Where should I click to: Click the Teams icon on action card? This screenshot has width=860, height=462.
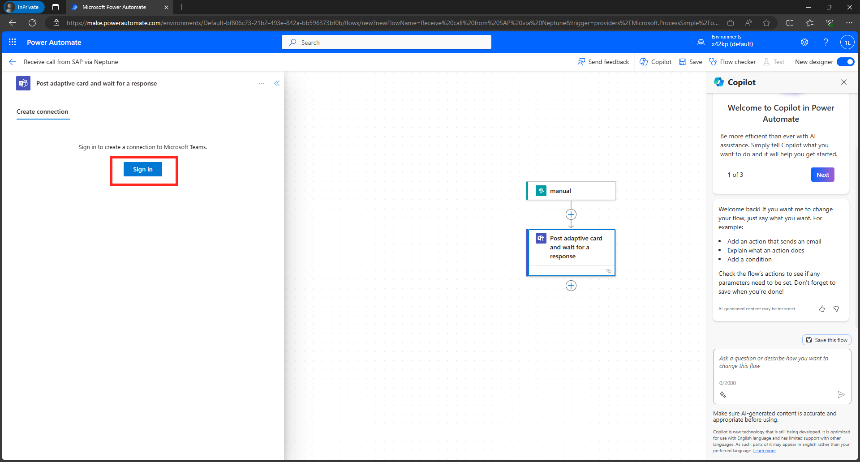[541, 238]
